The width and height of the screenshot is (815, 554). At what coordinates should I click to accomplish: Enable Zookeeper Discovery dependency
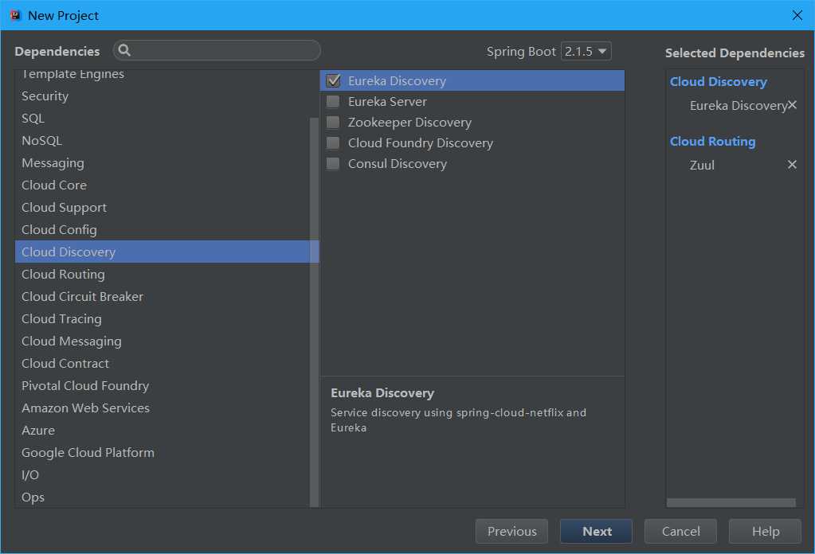click(333, 122)
